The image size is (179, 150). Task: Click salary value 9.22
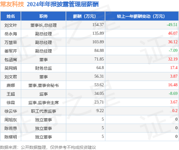[x=100, y=111]
